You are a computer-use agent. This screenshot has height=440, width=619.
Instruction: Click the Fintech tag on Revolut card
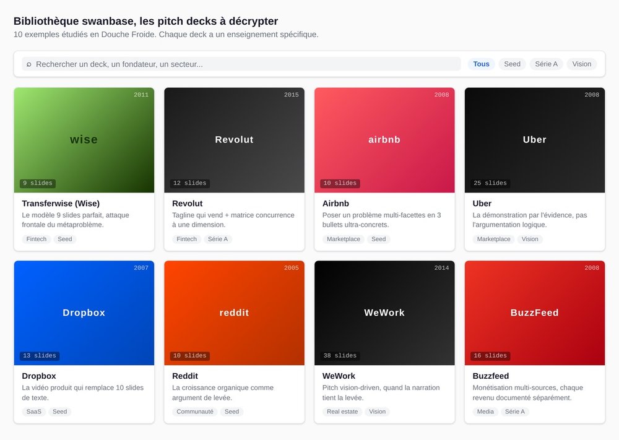(186, 239)
